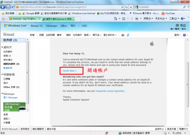Image resolution: width=190 pixels, height=135 pixels.
Task: Click the 新資料夾 link
Action: [x=8, y=68]
